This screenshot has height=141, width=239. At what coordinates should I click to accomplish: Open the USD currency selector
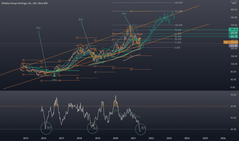click(234, 3)
